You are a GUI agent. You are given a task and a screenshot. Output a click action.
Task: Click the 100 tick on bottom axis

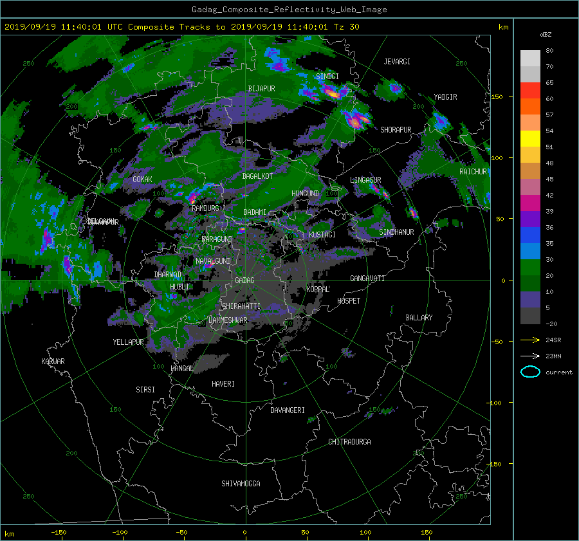click(x=365, y=533)
